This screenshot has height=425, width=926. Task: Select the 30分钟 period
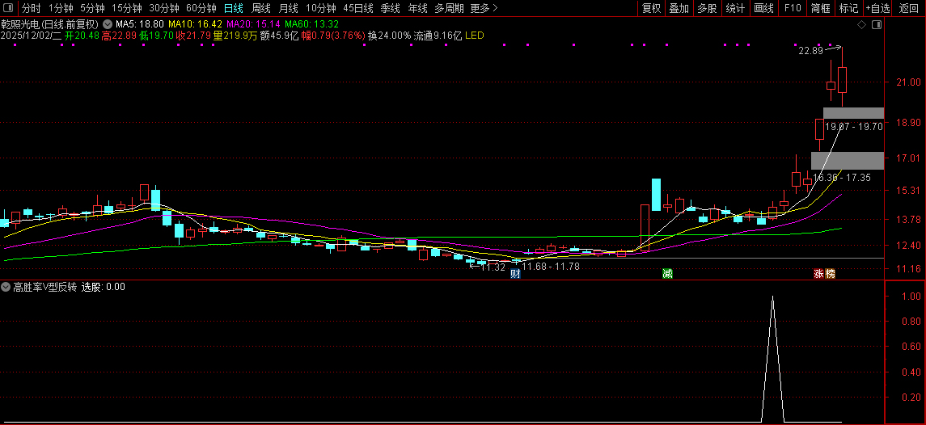(x=164, y=8)
